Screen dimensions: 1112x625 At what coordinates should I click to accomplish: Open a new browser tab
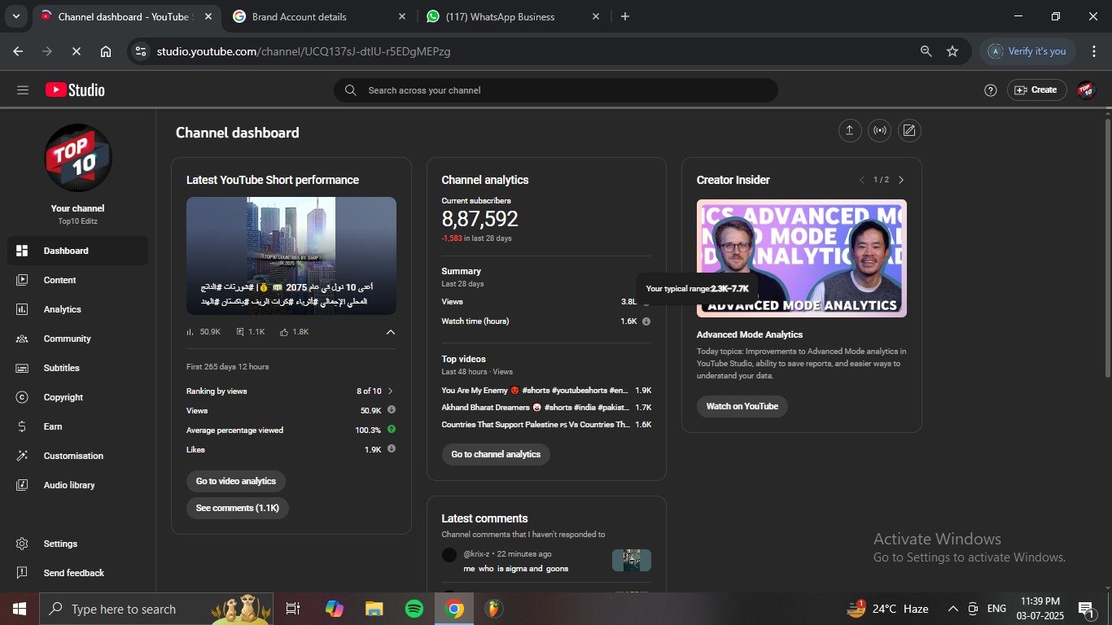pyautogui.click(x=625, y=16)
